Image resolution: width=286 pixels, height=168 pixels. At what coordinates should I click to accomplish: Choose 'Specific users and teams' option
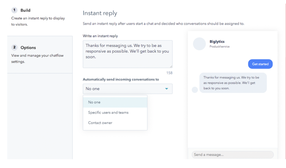[115, 112]
